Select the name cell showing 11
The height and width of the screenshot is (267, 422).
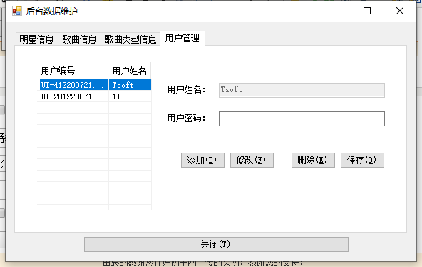click(x=130, y=96)
